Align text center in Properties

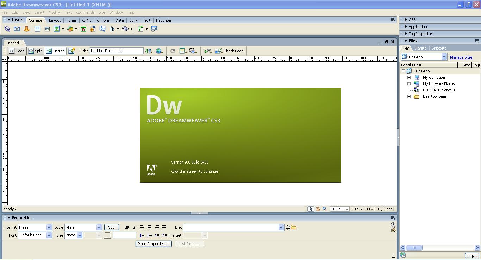click(149, 227)
